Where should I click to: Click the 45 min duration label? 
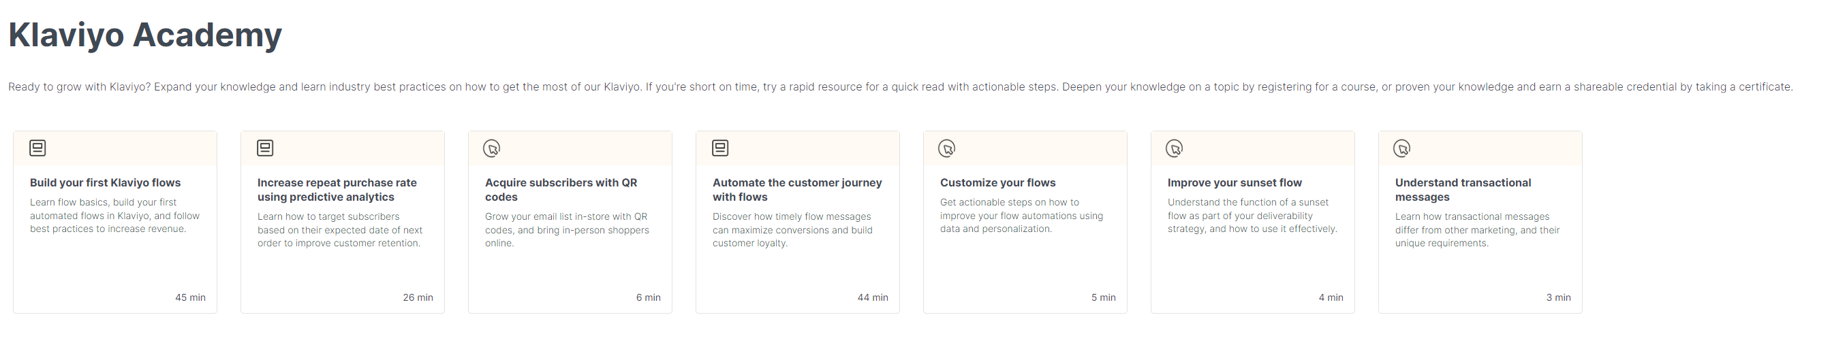(191, 298)
